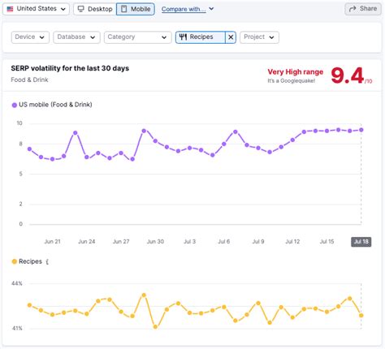Click the info icon next to Recipes
The width and height of the screenshot is (385, 349).
(x=47, y=261)
